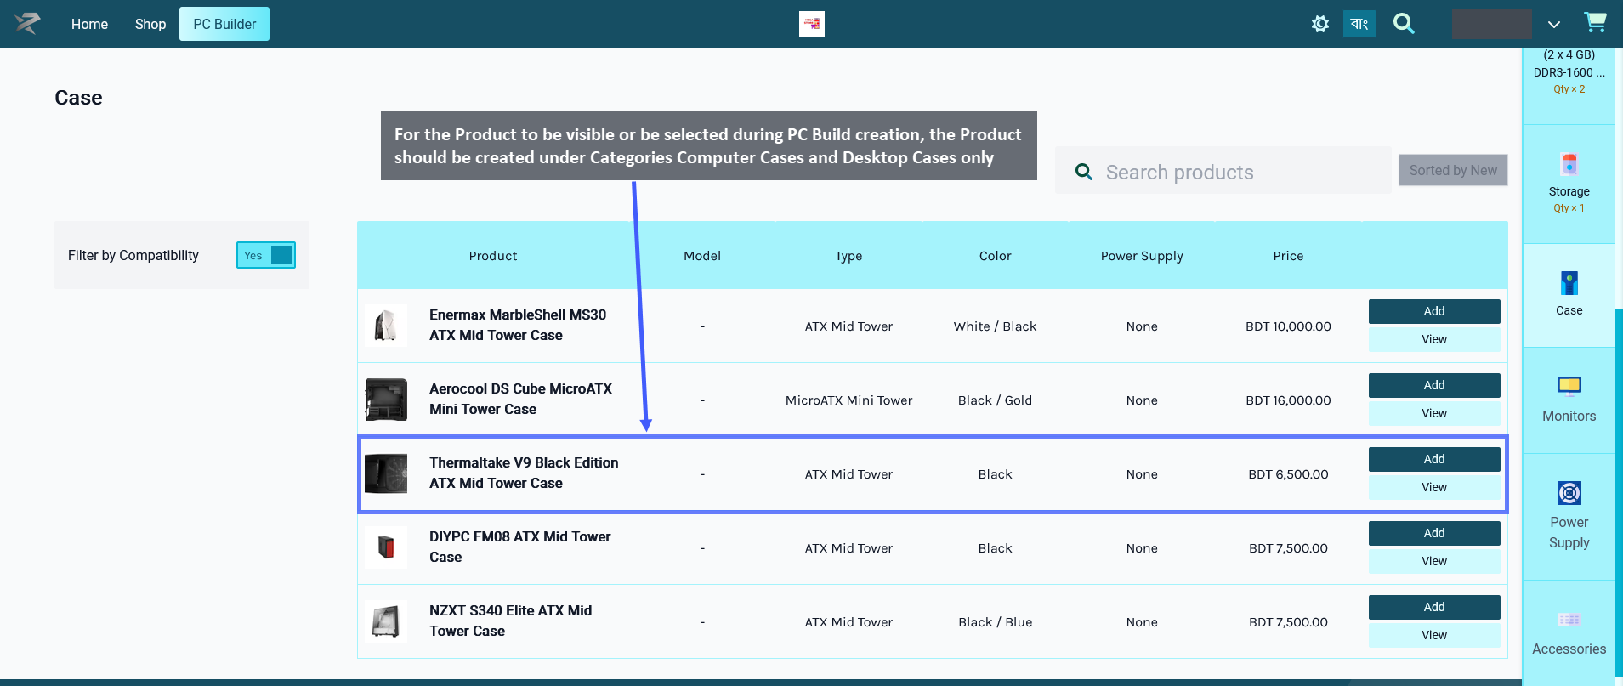
Task: Select the Power Supply icon in sidebar
Action: (1569, 493)
